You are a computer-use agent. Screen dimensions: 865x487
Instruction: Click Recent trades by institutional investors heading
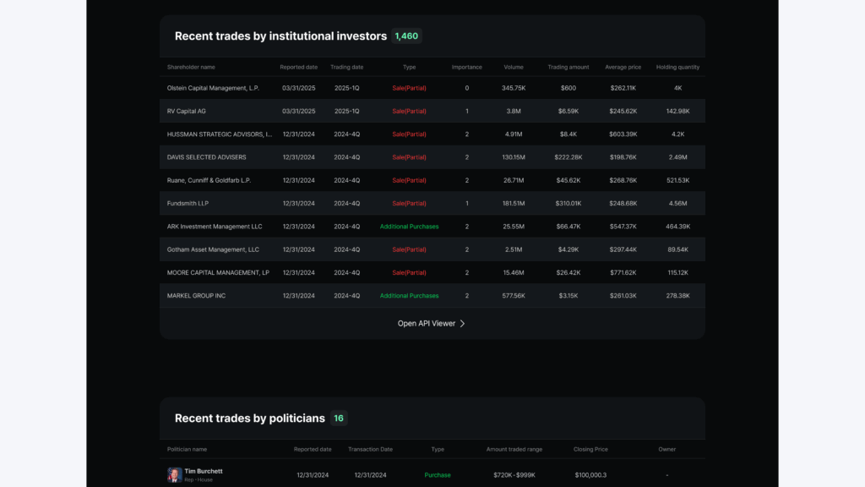point(280,36)
